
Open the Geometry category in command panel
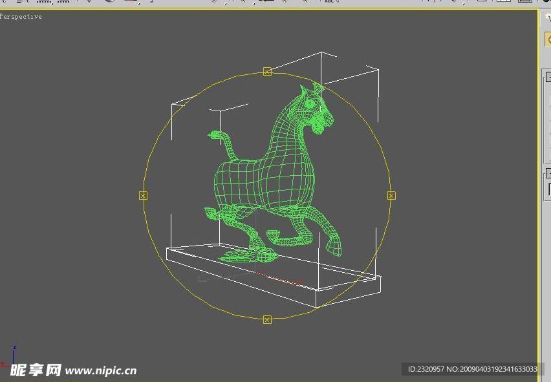click(x=548, y=40)
